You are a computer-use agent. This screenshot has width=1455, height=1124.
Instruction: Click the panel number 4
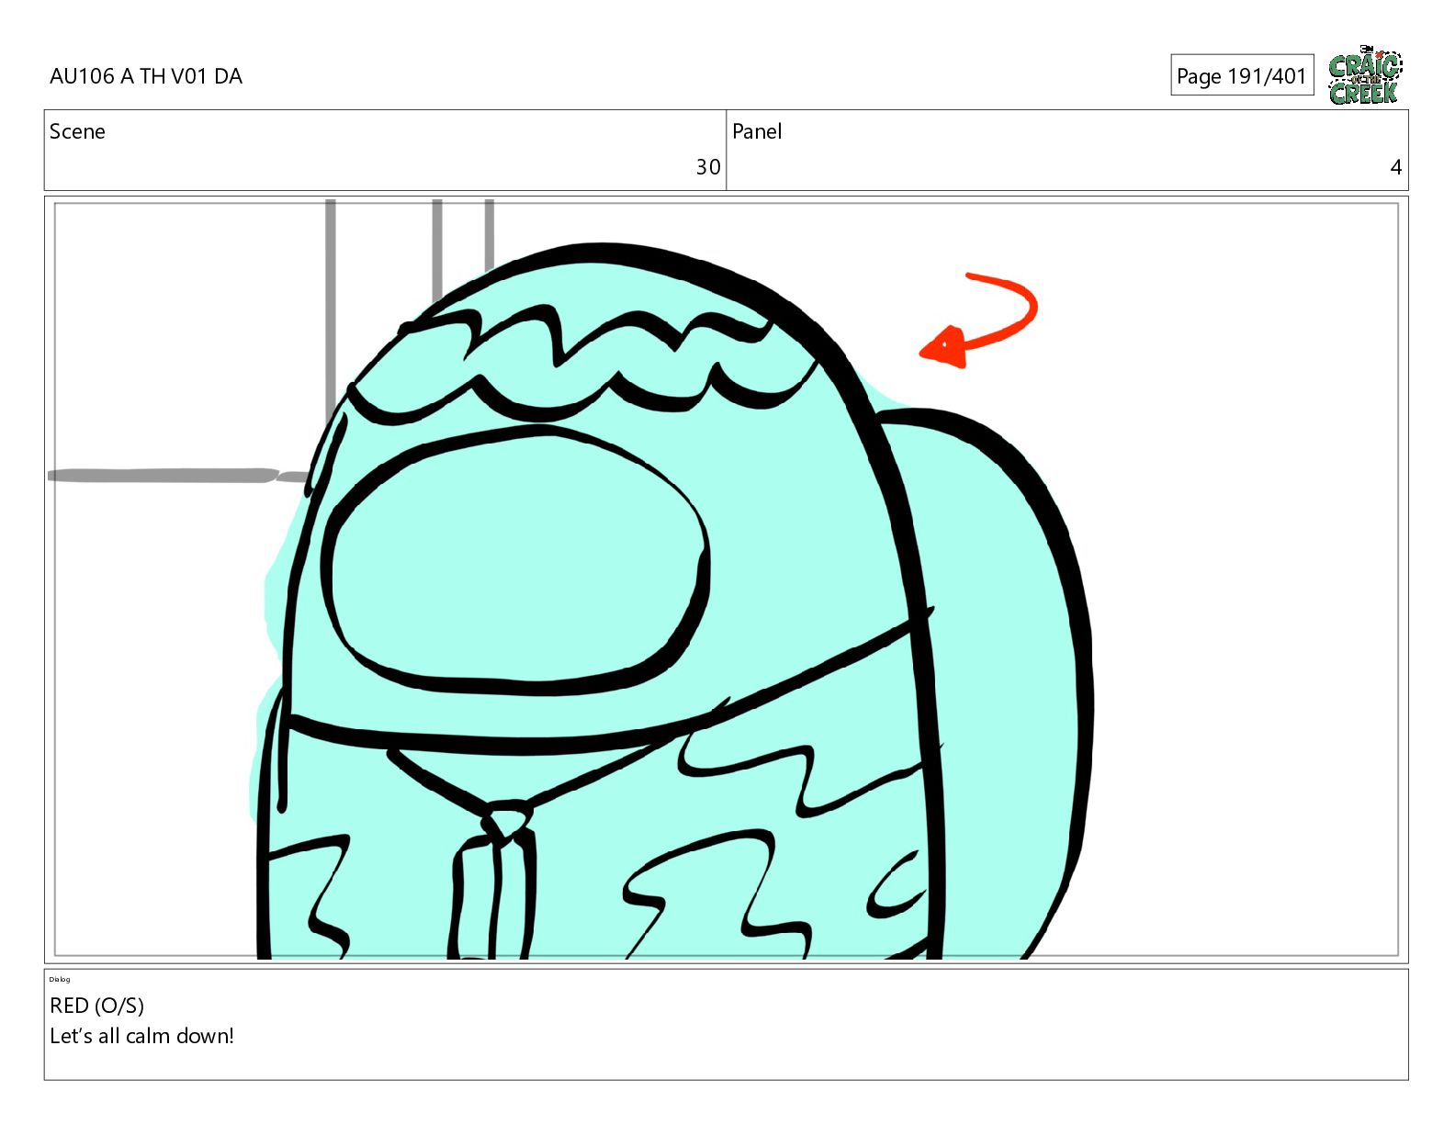coord(1395,167)
